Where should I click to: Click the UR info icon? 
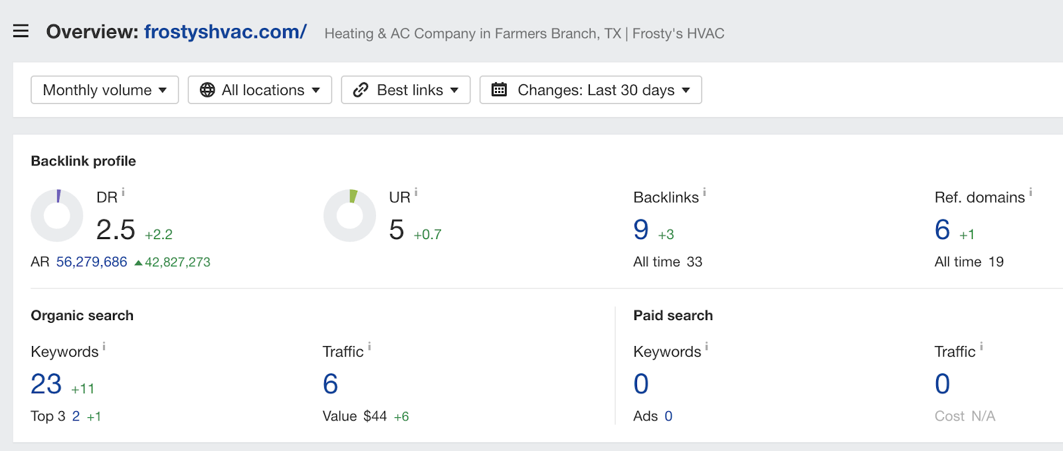[x=416, y=192]
